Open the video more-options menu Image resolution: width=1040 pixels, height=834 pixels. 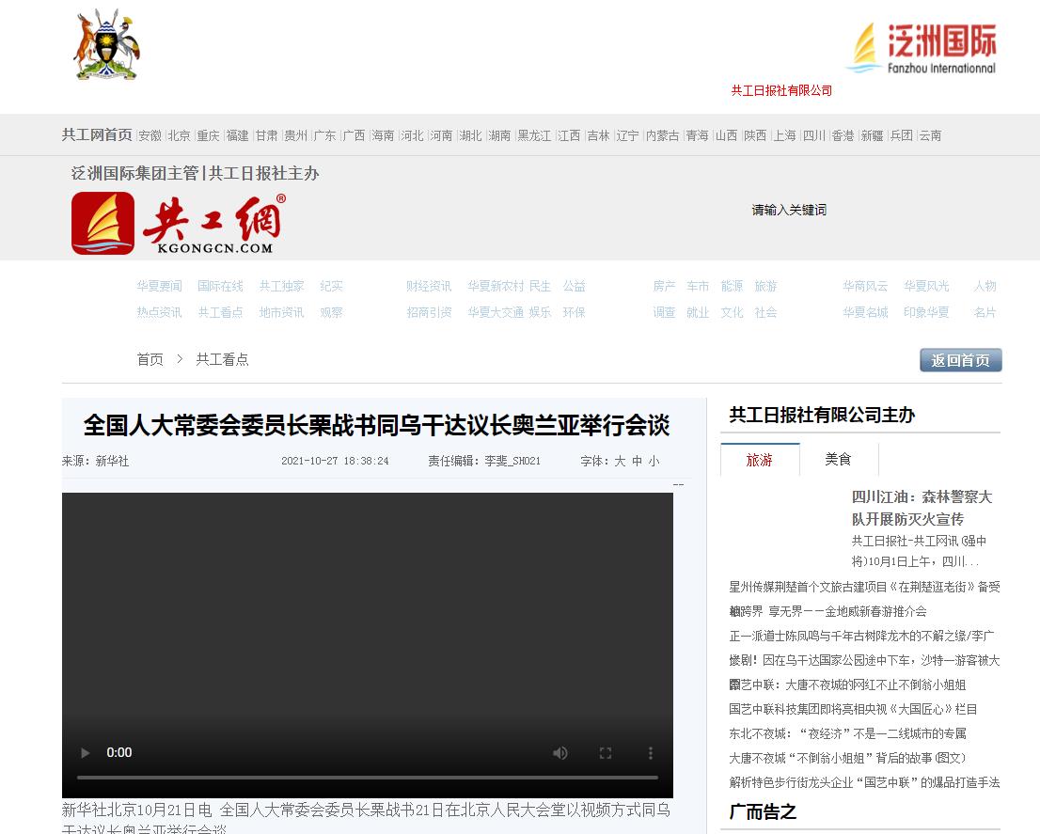coord(650,752)
